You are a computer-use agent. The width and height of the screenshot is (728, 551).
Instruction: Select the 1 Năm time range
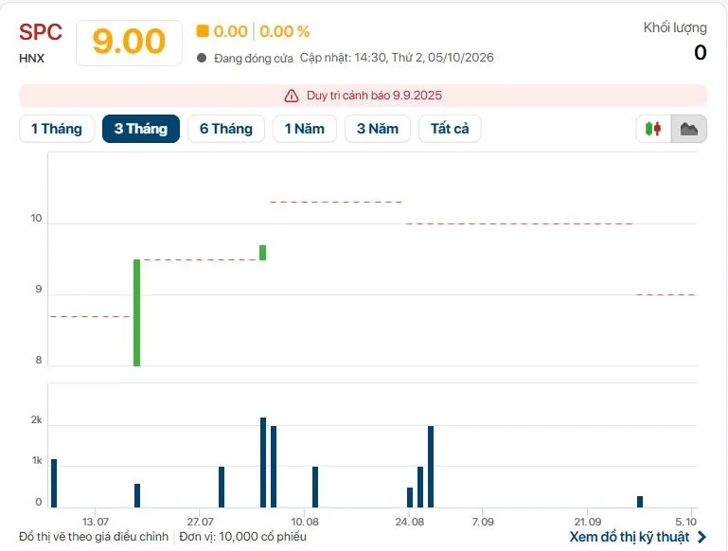305,129
